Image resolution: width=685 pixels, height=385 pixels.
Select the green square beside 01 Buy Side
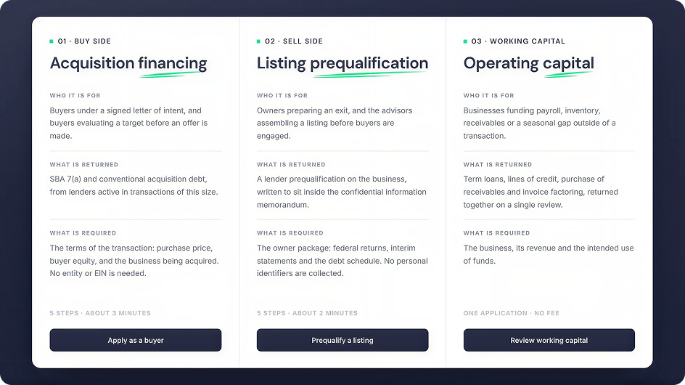pos(52,41)
